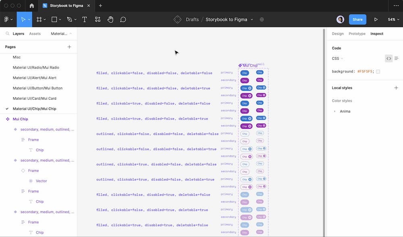Select the Text tool in toolbar

[85, 19]
